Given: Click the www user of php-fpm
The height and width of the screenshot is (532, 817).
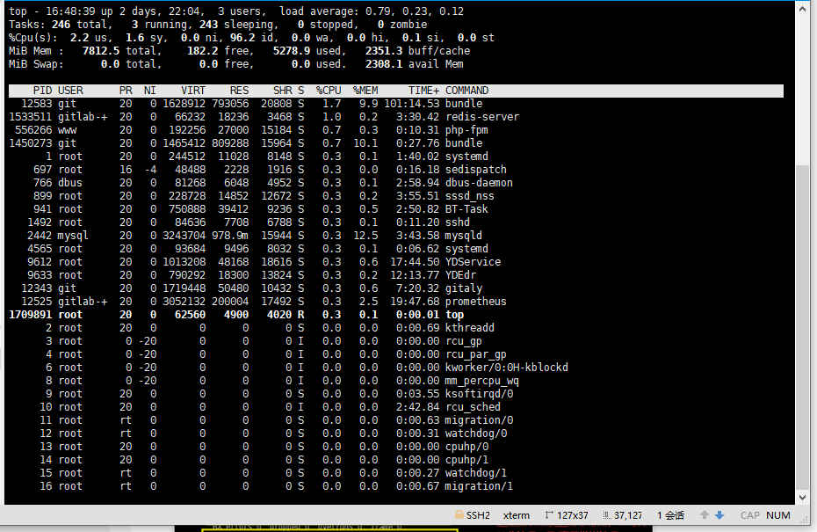Looking at the screenshot, I should coord(68,130).
